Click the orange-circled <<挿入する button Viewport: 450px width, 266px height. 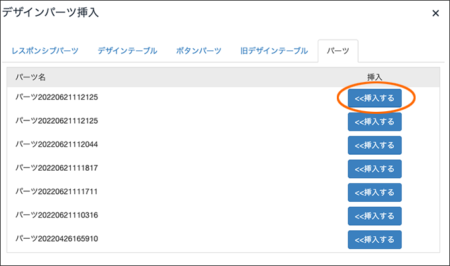[375, 98]
